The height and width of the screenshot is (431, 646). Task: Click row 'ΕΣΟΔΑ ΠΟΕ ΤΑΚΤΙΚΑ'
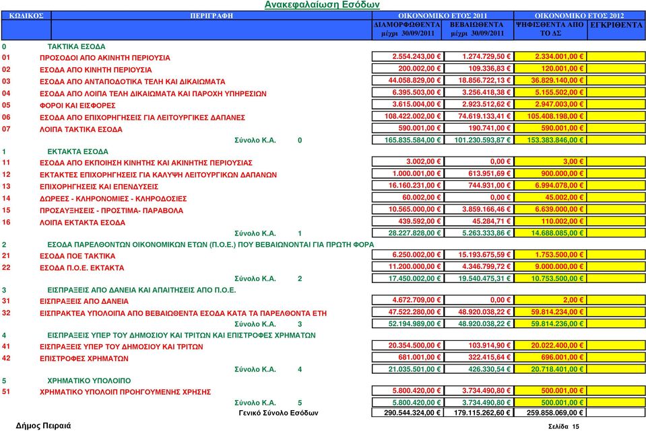click(x=77, y=256)
